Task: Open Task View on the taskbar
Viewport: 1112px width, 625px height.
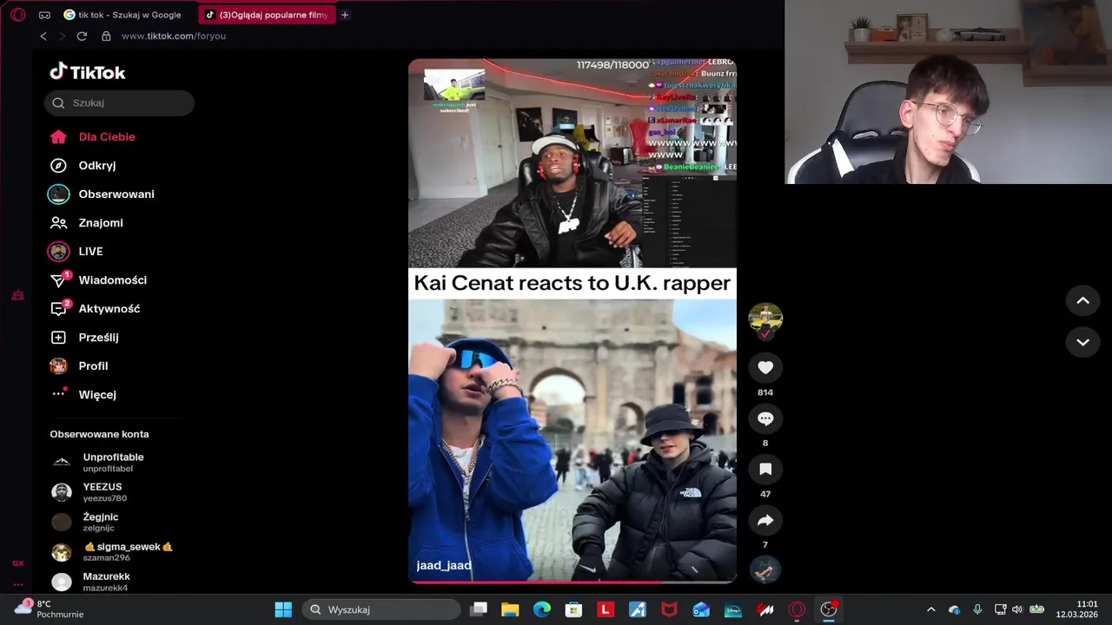Action: click(479, 609)
